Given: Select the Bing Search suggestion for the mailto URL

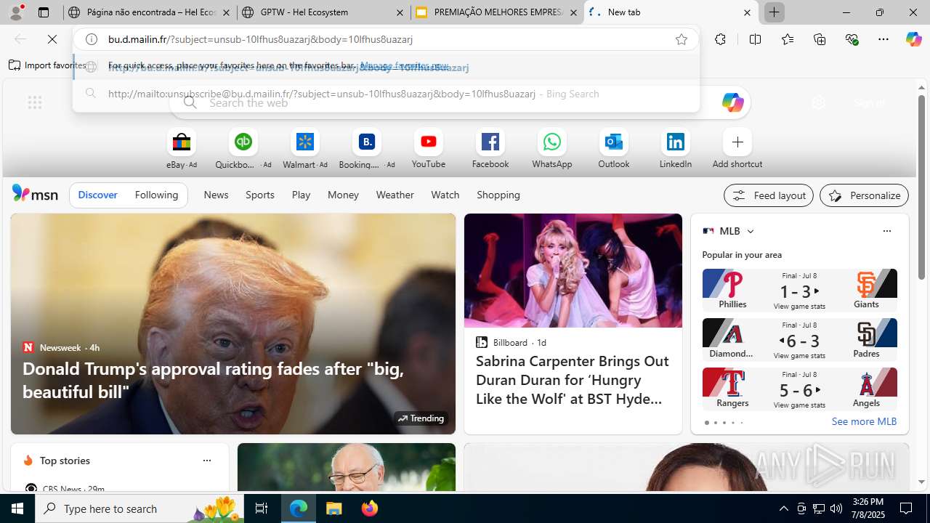Looking at the screenshot, I should pyautogui.click(x=387, y=94).
